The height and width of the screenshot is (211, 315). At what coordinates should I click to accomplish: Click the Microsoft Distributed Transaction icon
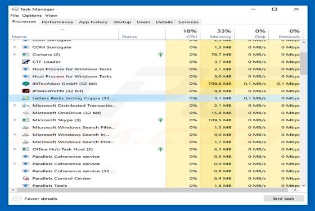click(x=26, y=105)
